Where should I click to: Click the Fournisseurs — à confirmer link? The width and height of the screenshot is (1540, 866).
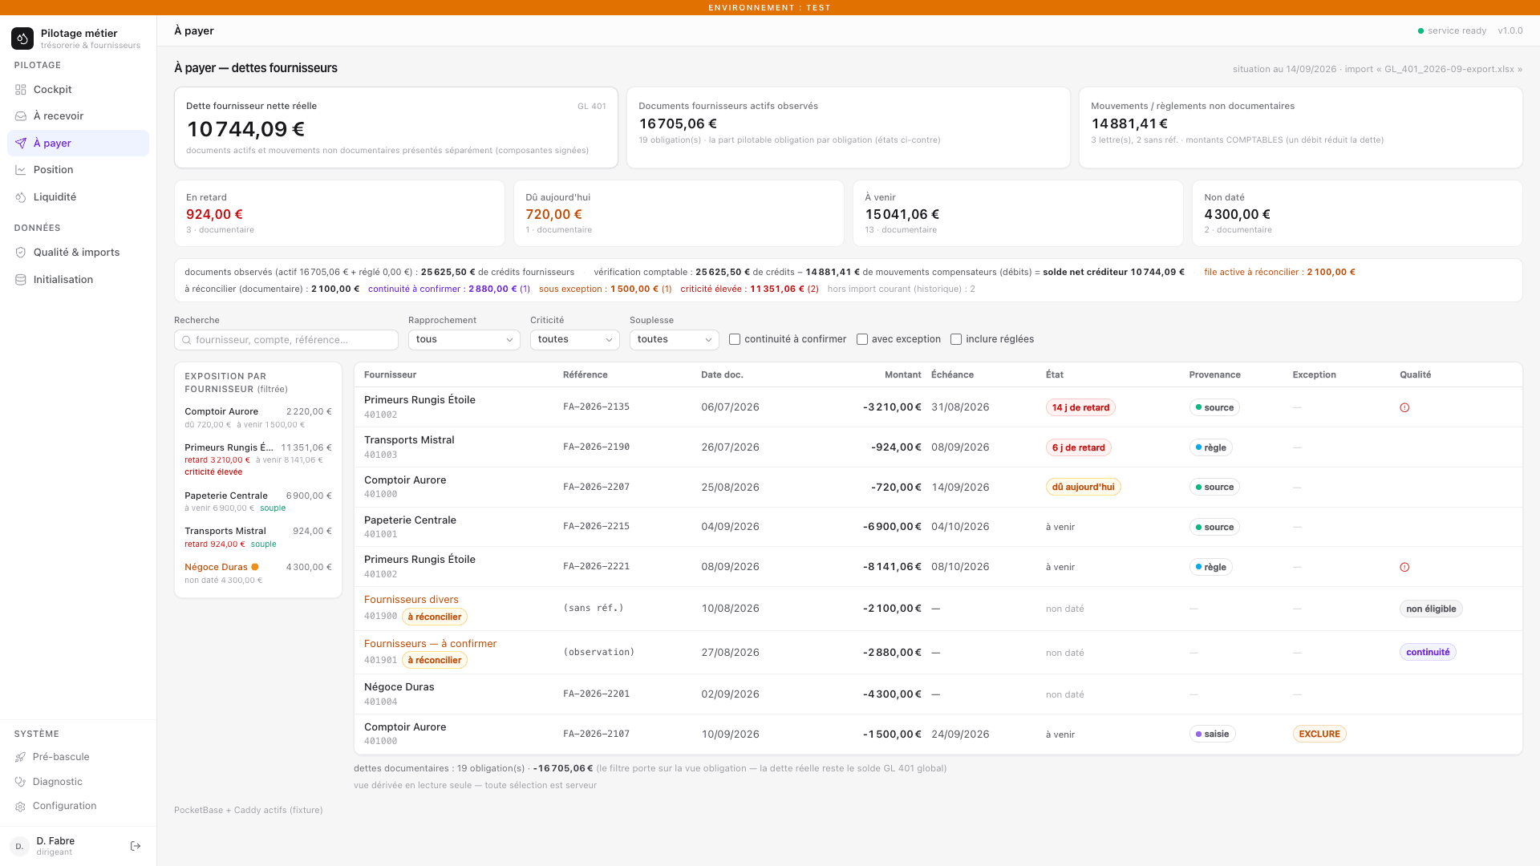pos(431,644)
